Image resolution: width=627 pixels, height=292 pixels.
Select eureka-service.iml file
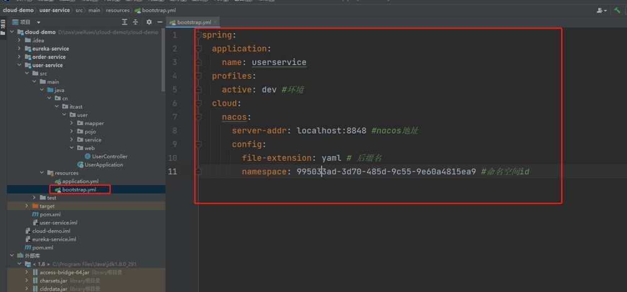(x=50, y=239)
